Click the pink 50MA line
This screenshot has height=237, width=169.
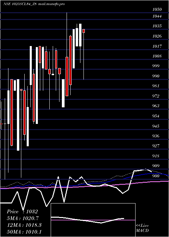tap(84, 186)
